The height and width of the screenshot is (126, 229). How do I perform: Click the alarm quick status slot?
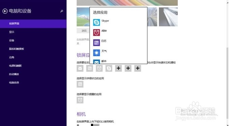tap(99, 68)
